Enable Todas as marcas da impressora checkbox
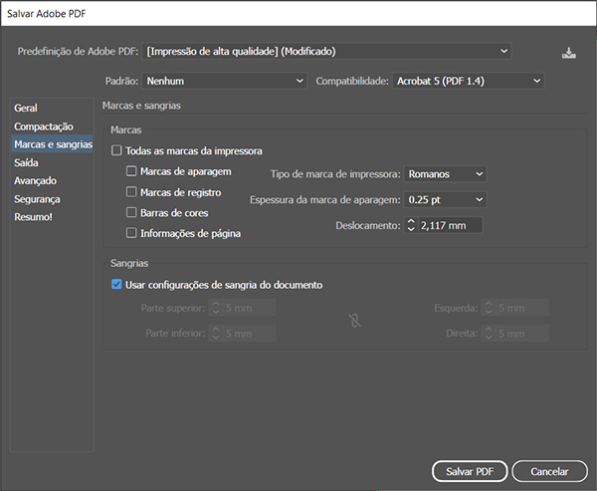The width and height of the screenshot is (597, 491). tap(117, 151)
